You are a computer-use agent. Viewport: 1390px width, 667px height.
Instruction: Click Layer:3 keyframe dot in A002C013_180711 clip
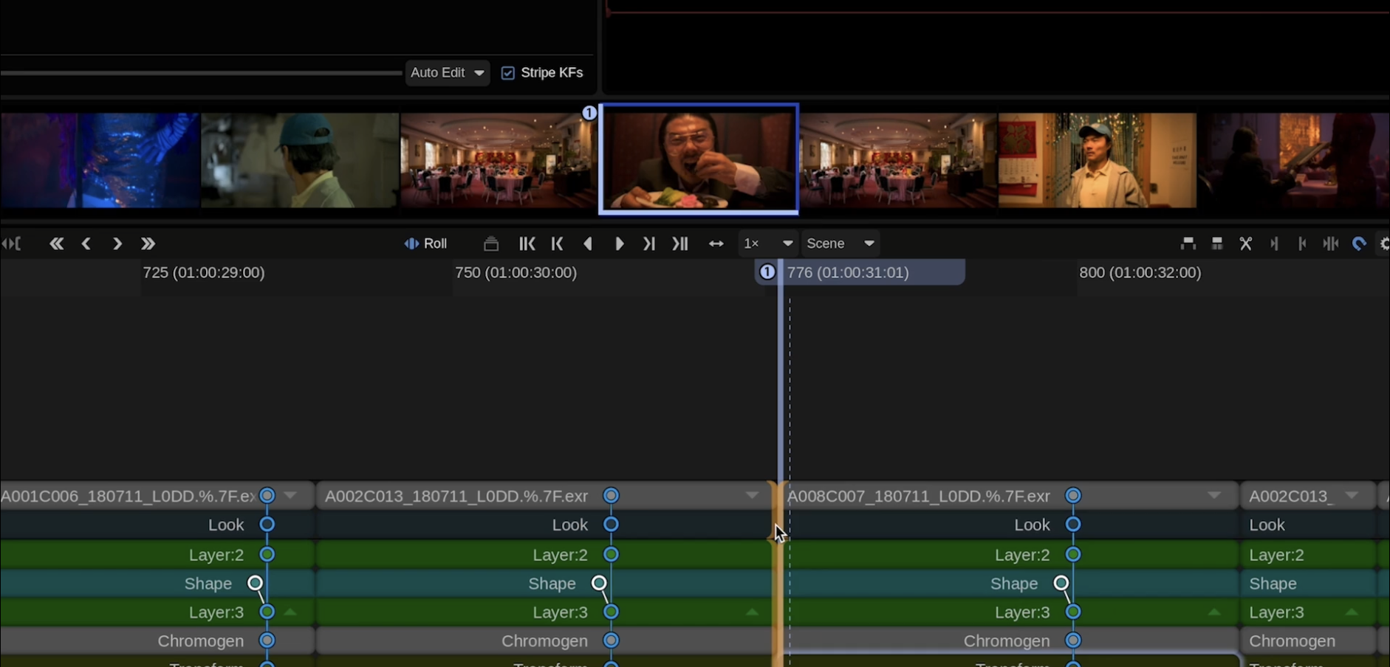click(x=611, y=612)
